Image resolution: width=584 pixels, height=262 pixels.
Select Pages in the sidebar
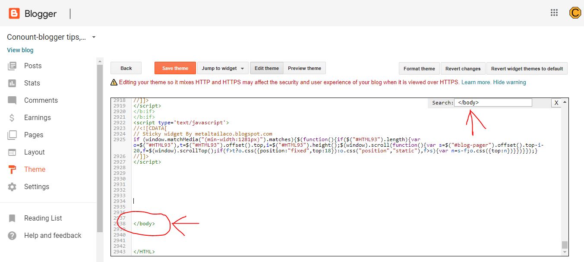pos(34,135)
